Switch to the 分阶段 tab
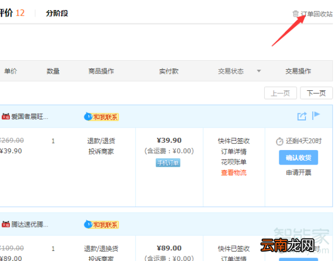Viewport: 335px width, 261px height. coord(57,13)
